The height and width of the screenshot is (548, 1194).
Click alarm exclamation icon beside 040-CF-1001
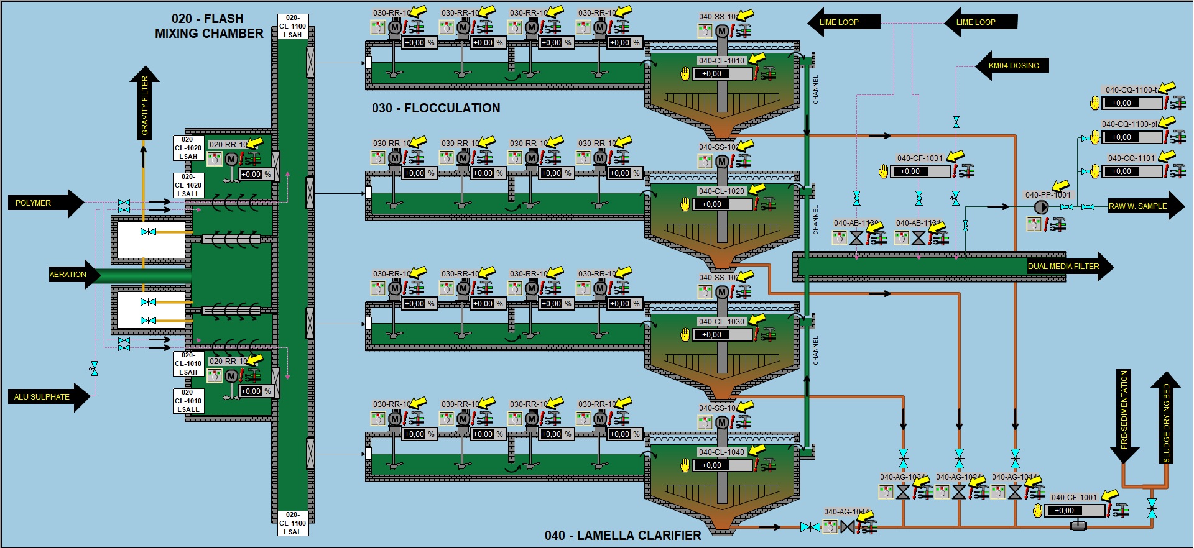click(x=1109, y=511)
